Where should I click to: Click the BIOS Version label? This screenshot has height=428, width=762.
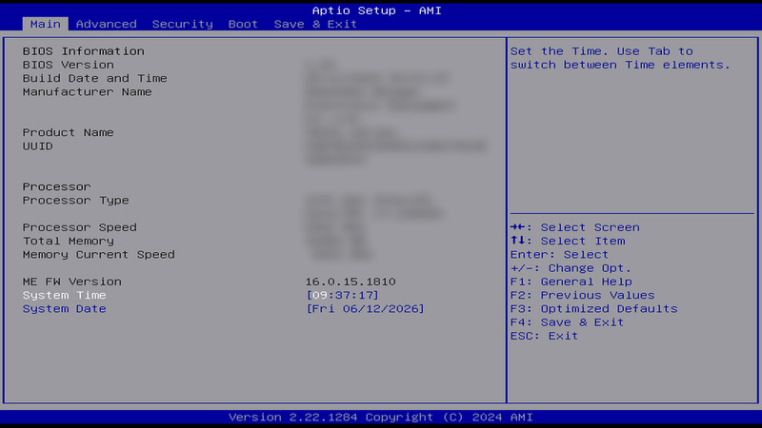(x=68, y=65)
